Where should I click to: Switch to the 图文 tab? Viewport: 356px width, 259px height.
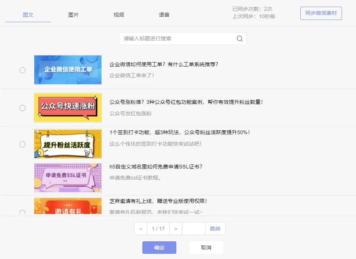28,15
